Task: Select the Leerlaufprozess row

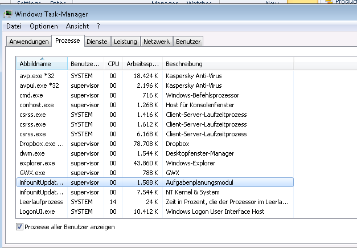Action: pos(155,202)
